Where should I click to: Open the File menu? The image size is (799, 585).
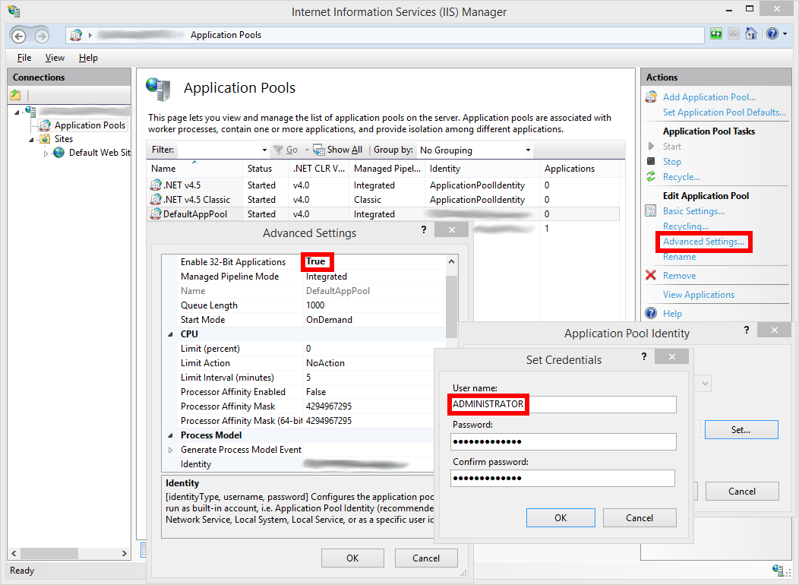click(x=24, y=58)
